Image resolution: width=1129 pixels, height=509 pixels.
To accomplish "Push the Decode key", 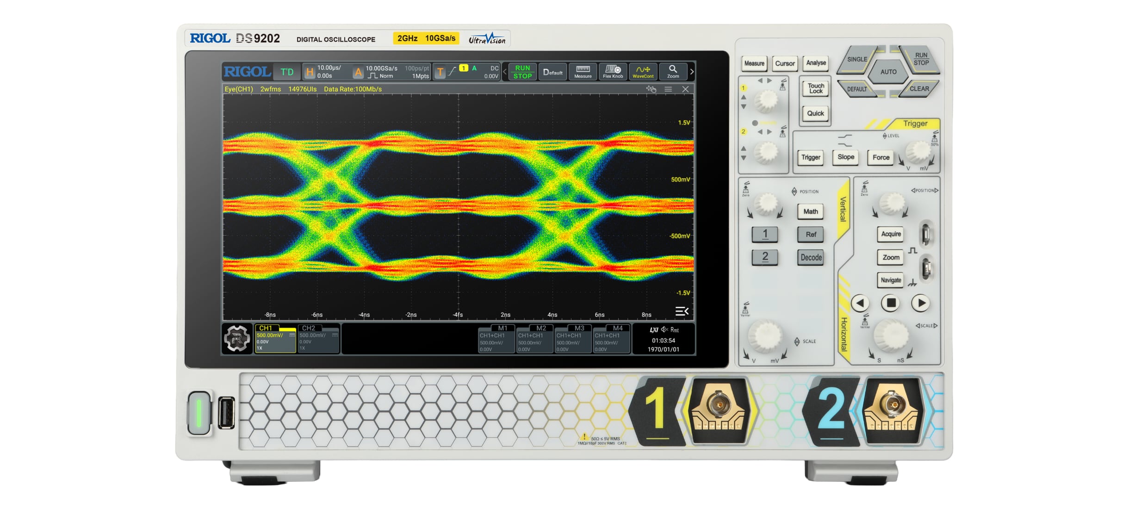I will click(x=811, y=257).
